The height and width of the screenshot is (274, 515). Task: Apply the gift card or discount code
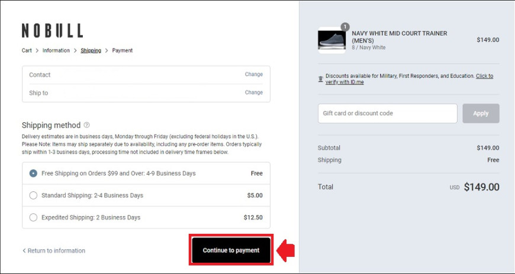(x=481, y=113)
